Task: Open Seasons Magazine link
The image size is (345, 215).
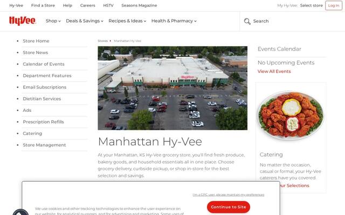Action: [139, 5]
